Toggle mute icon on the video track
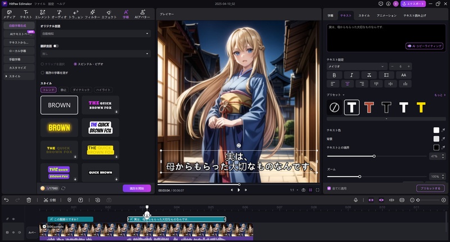Image resolution: width=450 pixels, height=242 pixels. [19, 232]
